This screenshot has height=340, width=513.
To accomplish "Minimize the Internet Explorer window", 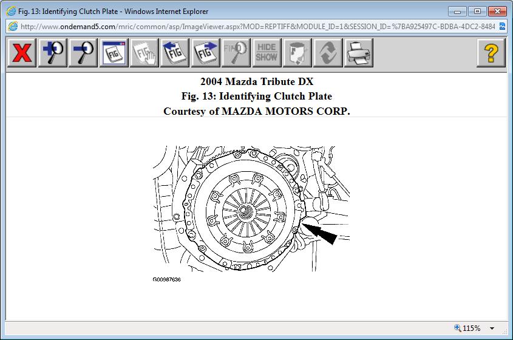I will [x=457, y=12].
